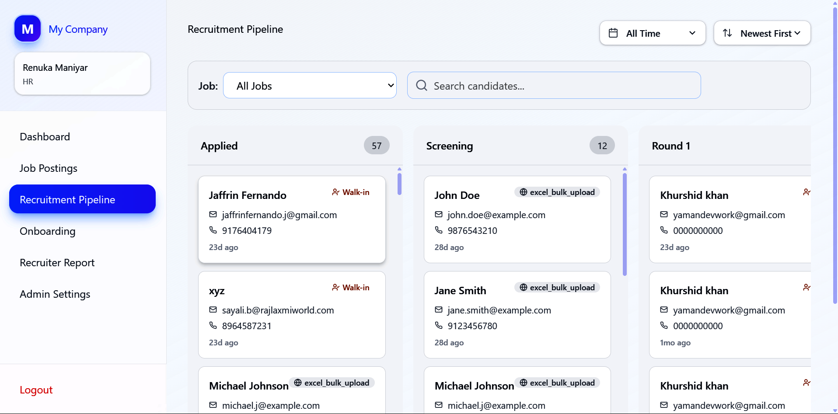Viewport: 838px width, 414px height.
Task: Click the John Doe candidate name
Action: tap(457, 195)
